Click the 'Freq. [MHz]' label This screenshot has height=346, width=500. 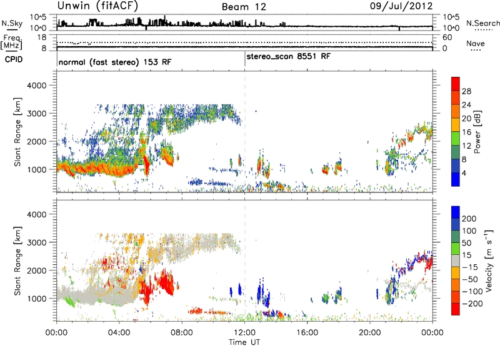coord(11,42)
